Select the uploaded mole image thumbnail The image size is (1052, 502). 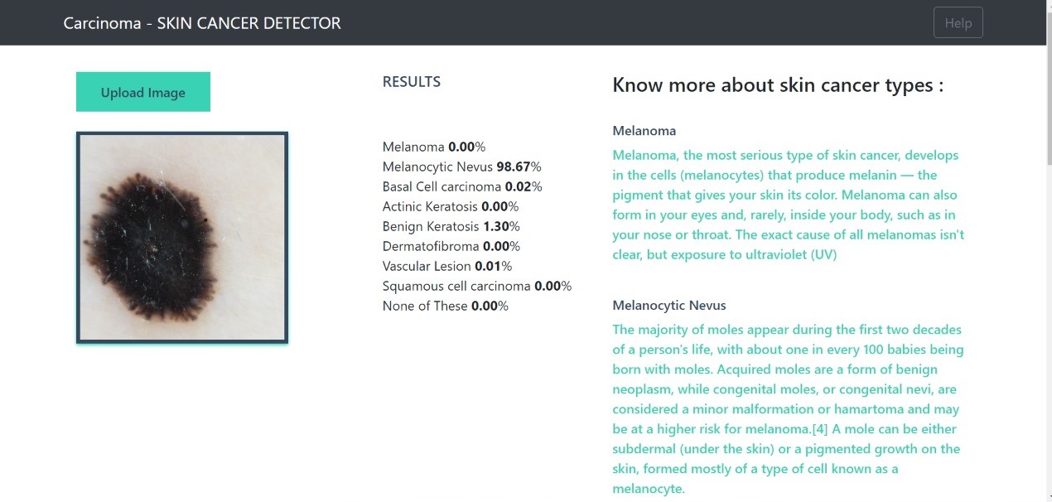click(181, 237)
